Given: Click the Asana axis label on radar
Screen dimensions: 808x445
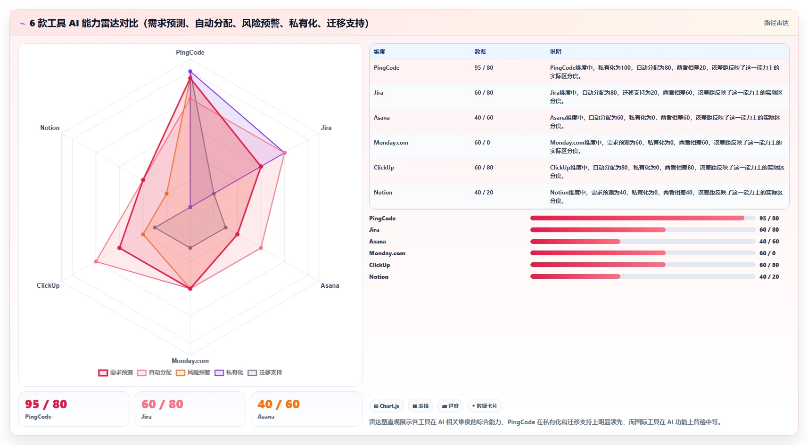Looking at the screenshot, I should pyautogui.click(x=330, y=285).
